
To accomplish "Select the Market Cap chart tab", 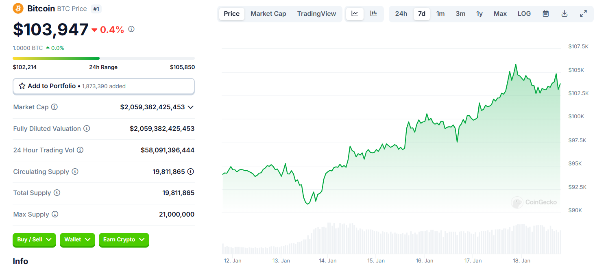I will point(268,14).
